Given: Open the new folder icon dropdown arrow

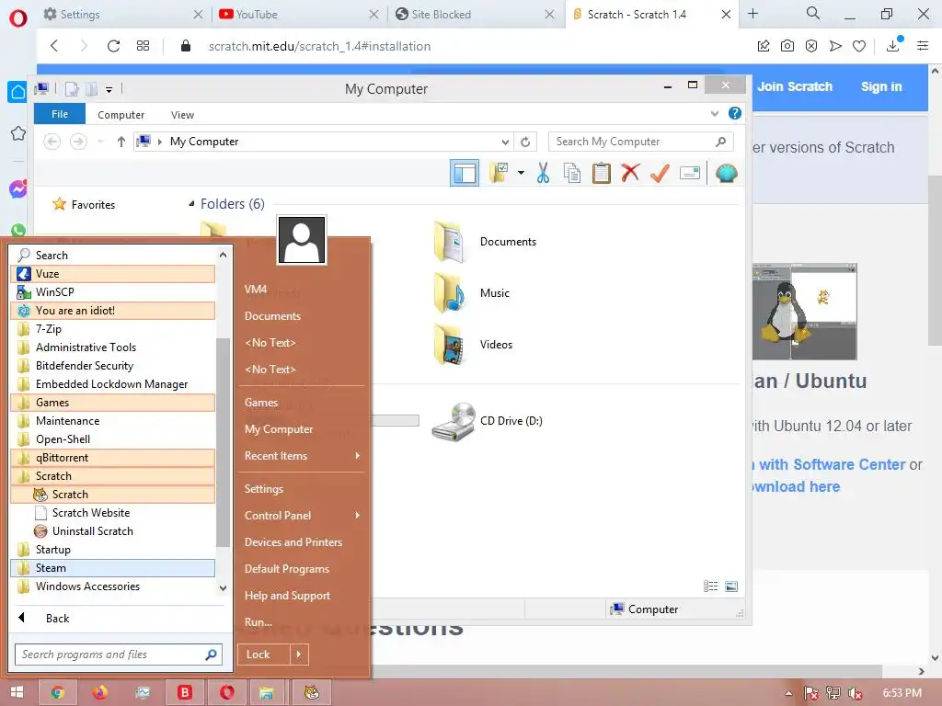Looking at the screenshot, I should click(521, 174).
